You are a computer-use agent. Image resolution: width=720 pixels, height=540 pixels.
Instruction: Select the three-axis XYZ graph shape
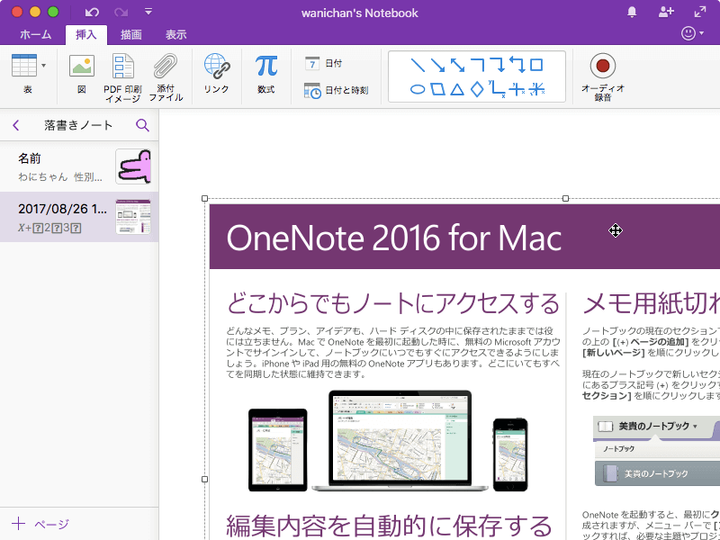536,88
